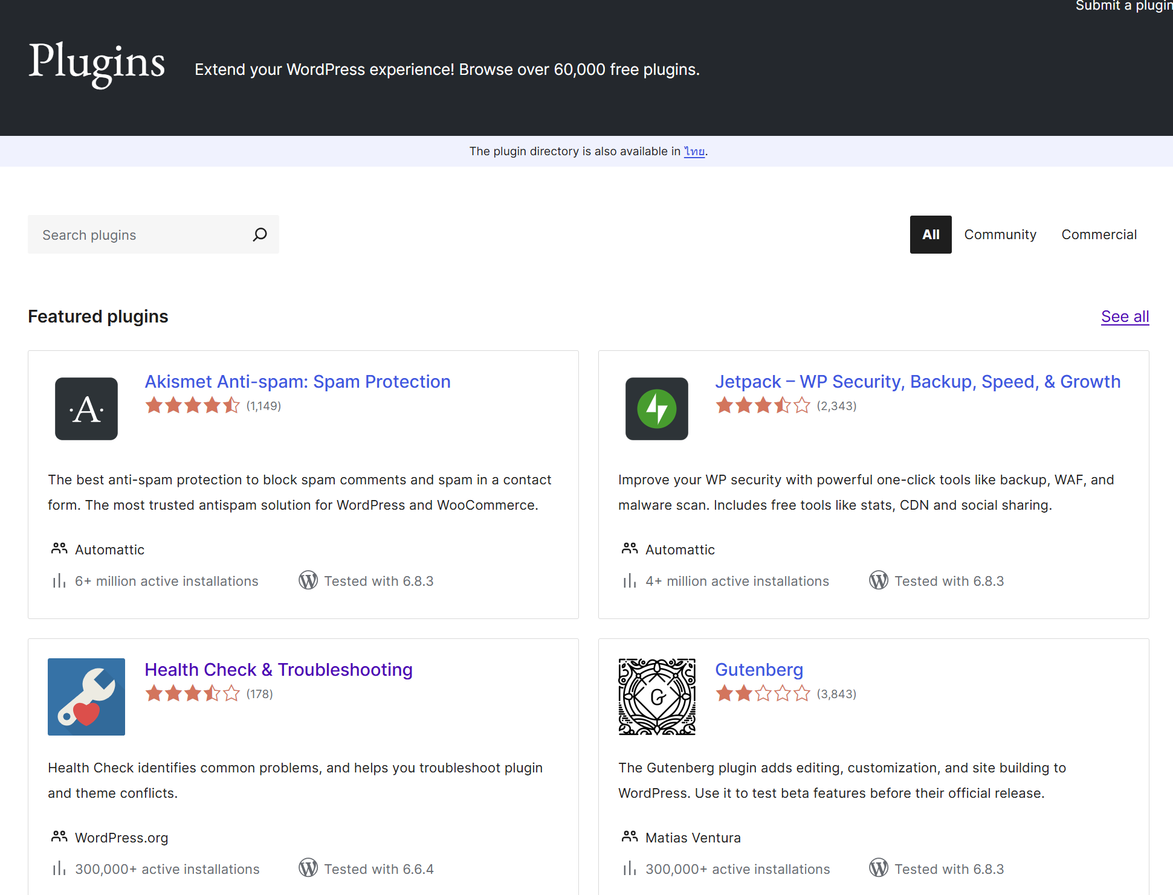
Task: Open the Health Check wrench icon
Action: click(x=86, y=697)
